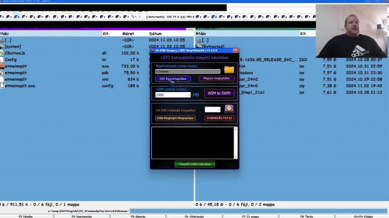Select drive f in left panel drive bar
The image size is (389, 218).
[x=24, y=17]
